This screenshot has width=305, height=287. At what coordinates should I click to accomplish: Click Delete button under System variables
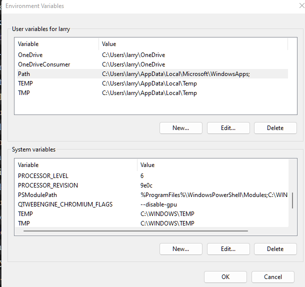pyautogui.click(x=275, y=249)
